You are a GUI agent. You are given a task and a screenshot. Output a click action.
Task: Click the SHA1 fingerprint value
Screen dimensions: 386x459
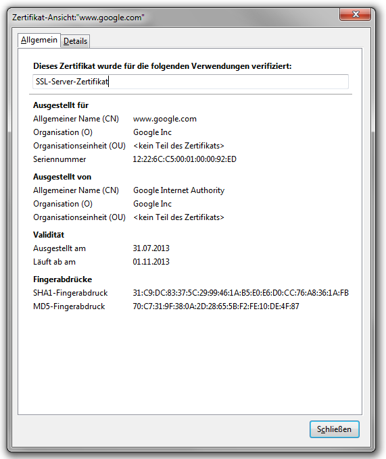[x=241, y=293]
